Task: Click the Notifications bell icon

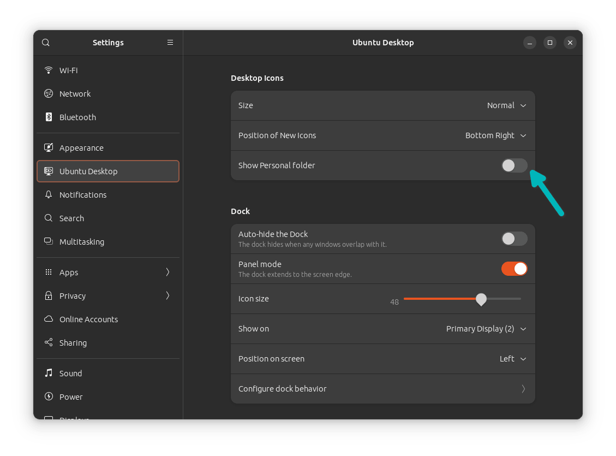Action: 49,195
